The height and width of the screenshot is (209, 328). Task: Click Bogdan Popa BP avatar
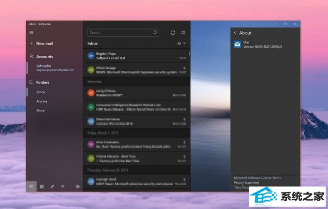tap(91, 56)
